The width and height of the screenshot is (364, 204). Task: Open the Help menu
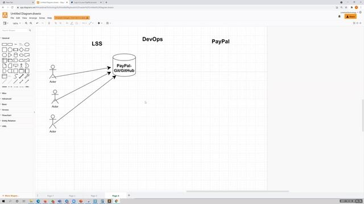49,18
